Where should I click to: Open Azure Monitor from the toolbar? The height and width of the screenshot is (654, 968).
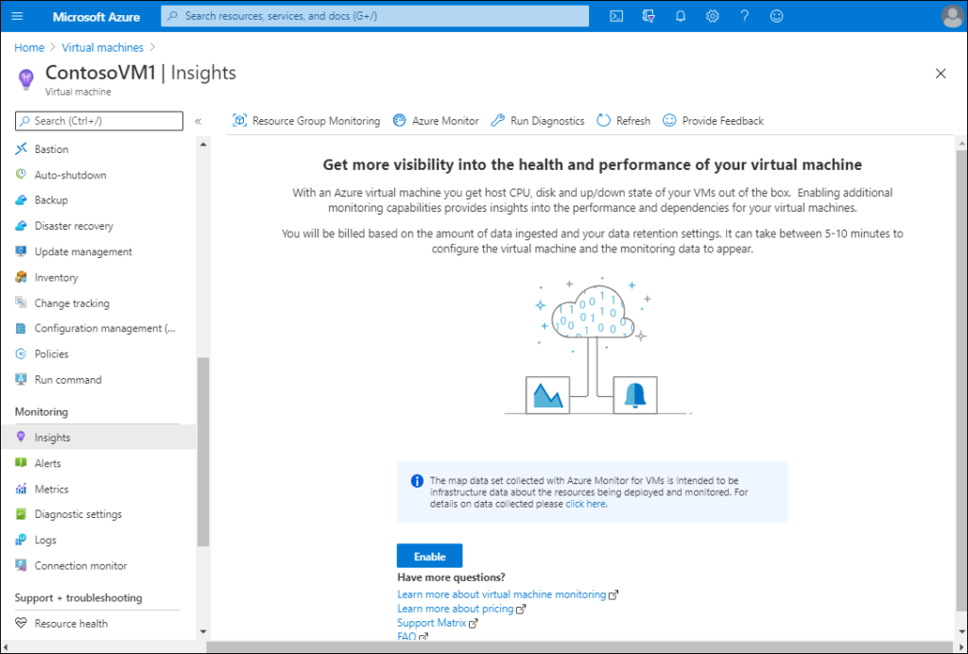(436, 121)
